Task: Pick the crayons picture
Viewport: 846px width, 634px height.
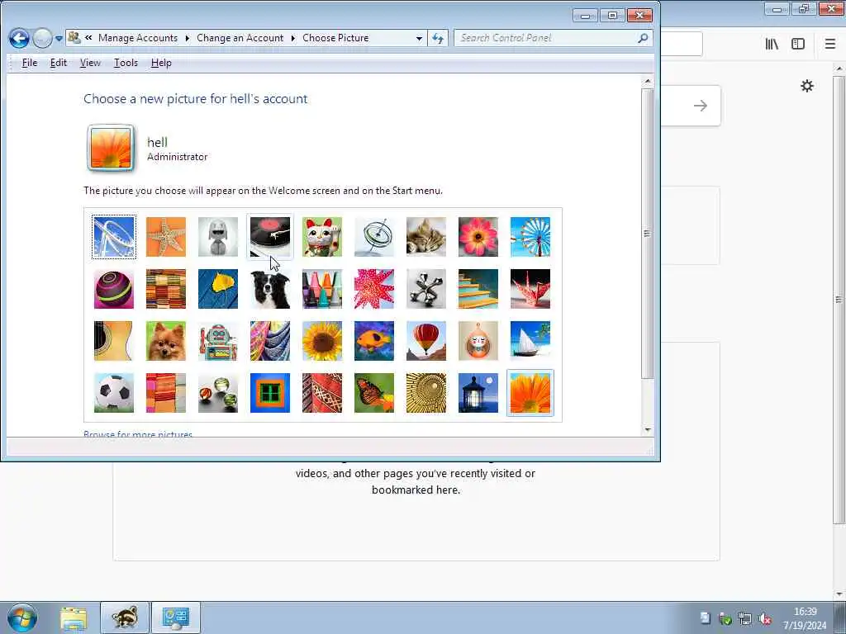Action: 322,289
